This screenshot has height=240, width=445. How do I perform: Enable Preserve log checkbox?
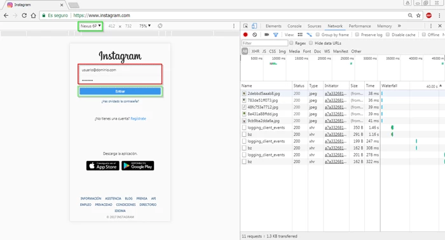click(357, 34)
